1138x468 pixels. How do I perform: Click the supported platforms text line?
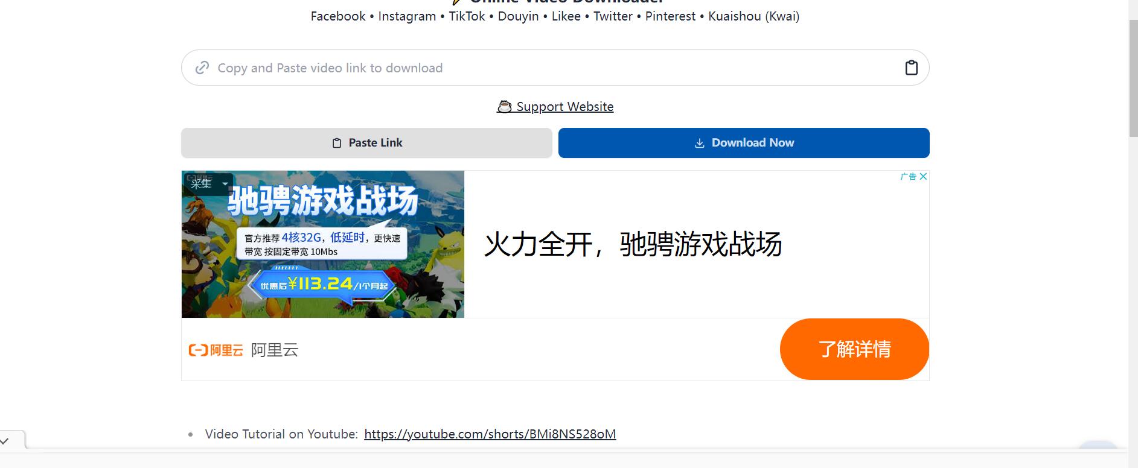coord(555,16)
